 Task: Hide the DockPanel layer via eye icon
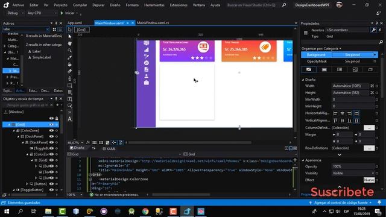tap(51, 136)
